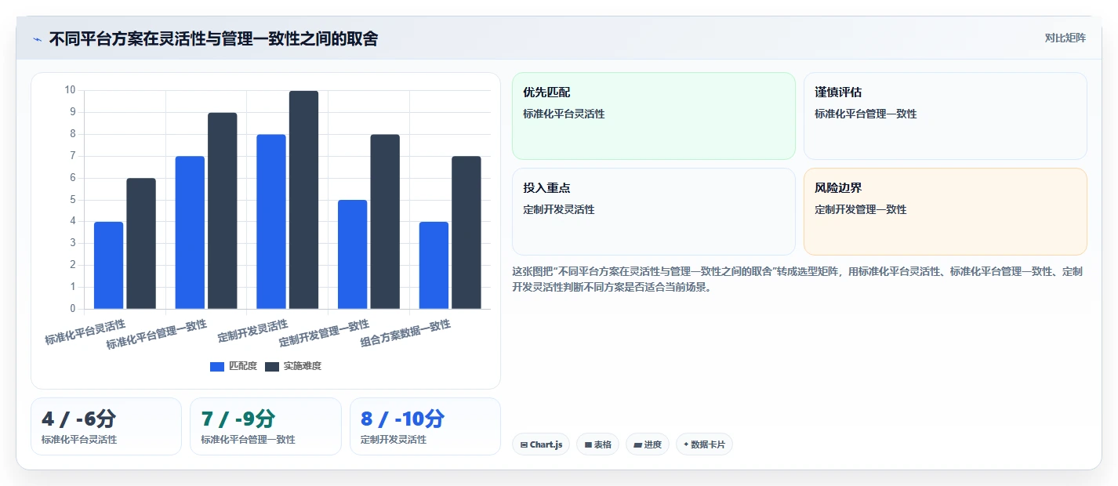This screenshot has height=486, width=1118.
Task: Click the 对比矩阵 label in header
Action: point(1065,38)
